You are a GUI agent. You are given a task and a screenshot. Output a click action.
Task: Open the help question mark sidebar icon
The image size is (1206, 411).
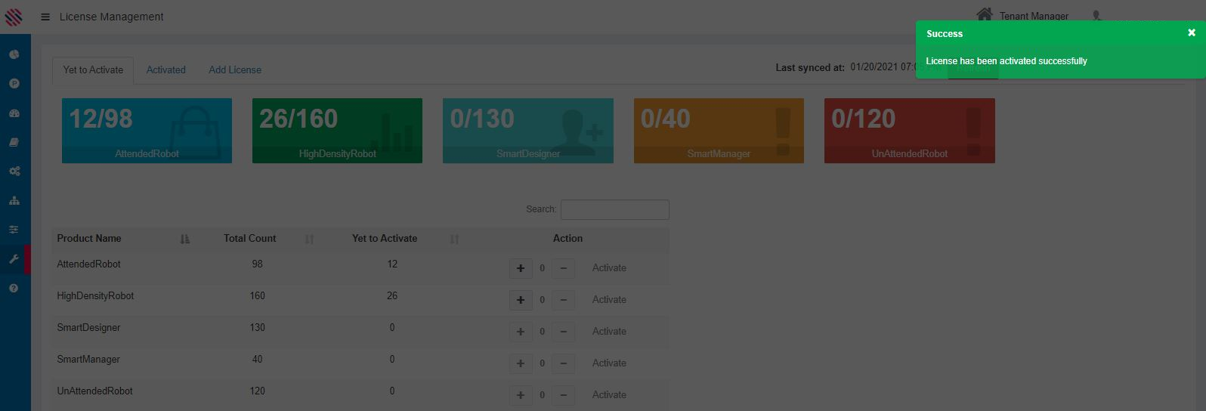tap(14, 289)
